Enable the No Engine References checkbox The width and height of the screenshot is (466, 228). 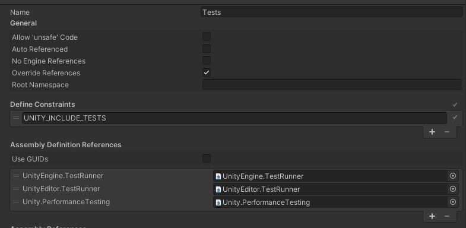(x=207, y=61)
